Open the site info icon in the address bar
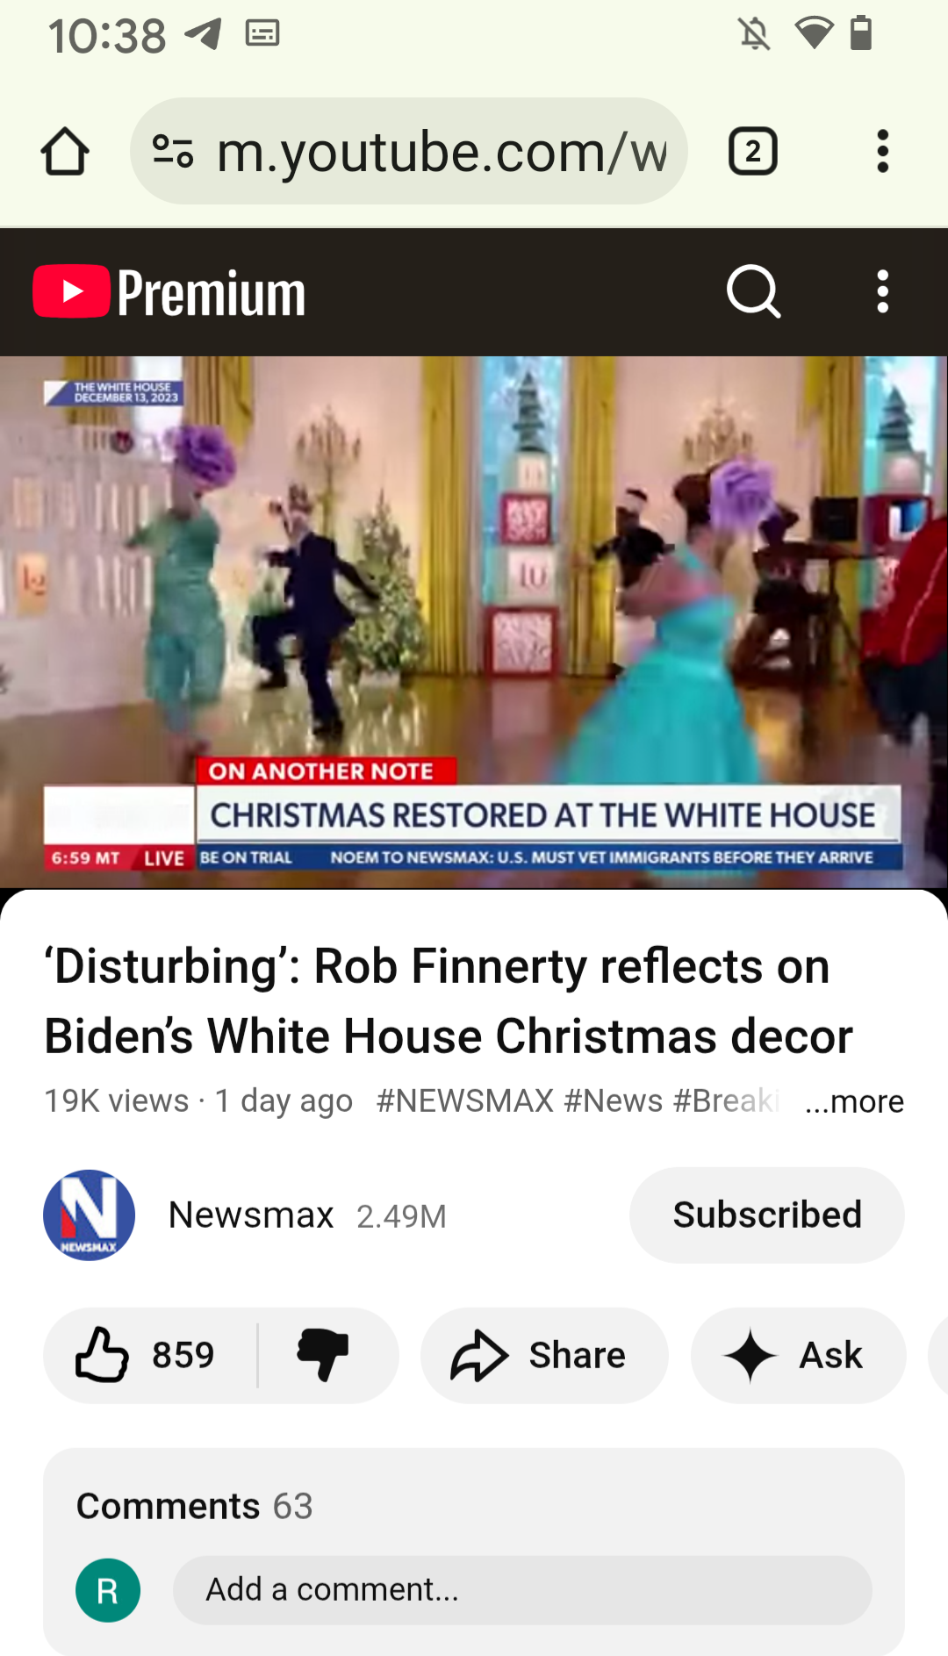Screen dimensions: 948x1656 point(173,151)
